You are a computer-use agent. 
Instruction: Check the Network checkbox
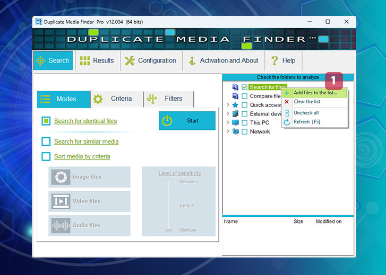[244, 131]
